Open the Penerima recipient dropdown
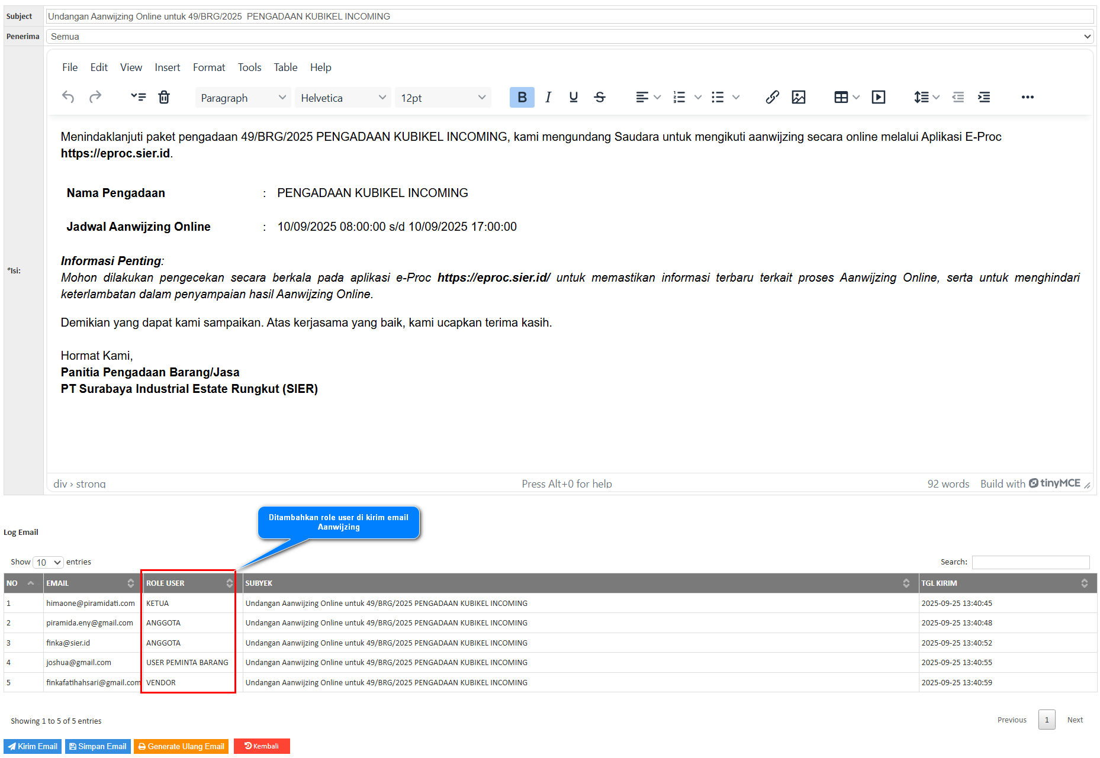The height and width of the screenshot is (758, 1100). click(570, 37)
